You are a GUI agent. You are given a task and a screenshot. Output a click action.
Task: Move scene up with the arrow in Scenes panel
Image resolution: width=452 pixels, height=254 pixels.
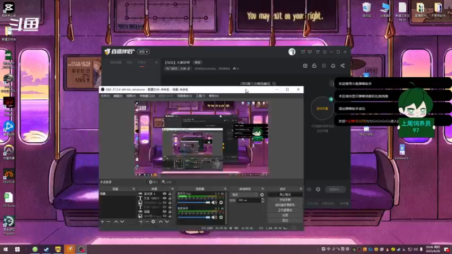tap(116, 222)
